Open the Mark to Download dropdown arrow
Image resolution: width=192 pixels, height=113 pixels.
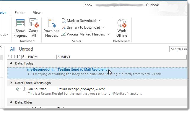click(100, 21)
